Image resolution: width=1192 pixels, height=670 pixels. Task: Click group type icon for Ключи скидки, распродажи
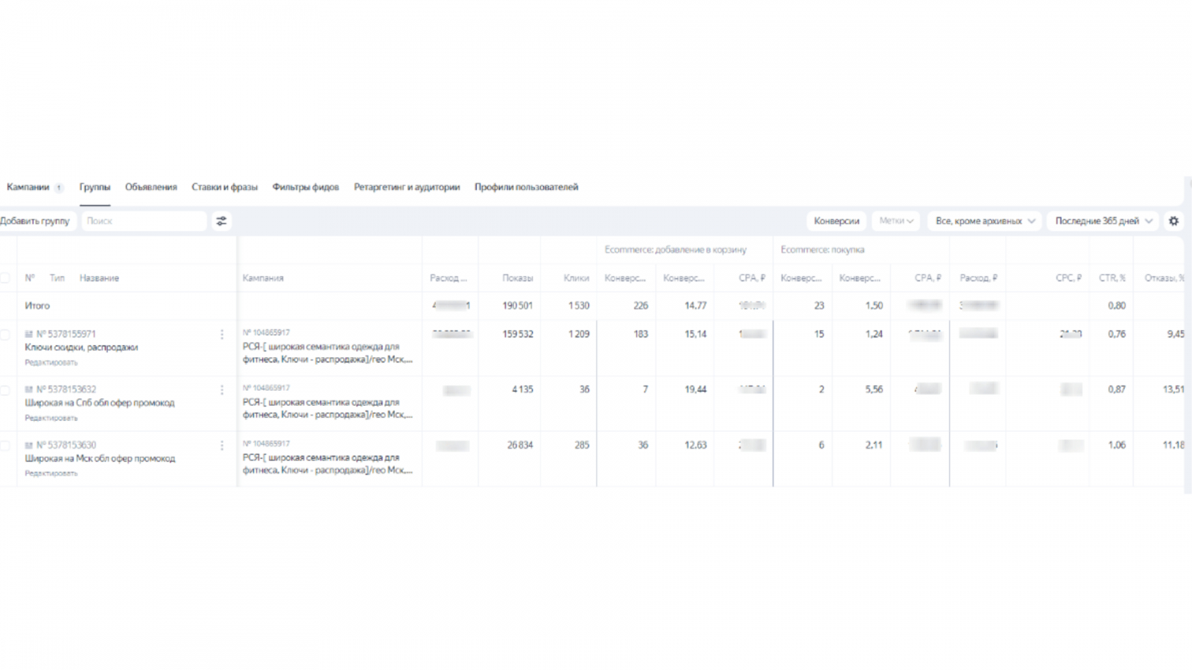[x=29, y=335]
